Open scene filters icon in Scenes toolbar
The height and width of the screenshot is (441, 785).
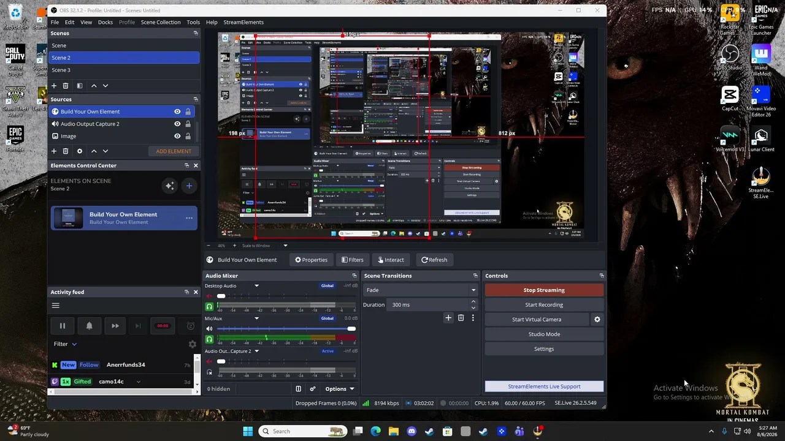coord(79,86)
